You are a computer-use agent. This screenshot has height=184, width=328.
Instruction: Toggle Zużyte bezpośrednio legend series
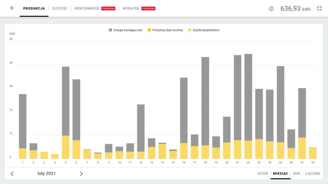(x=203, y=30)
